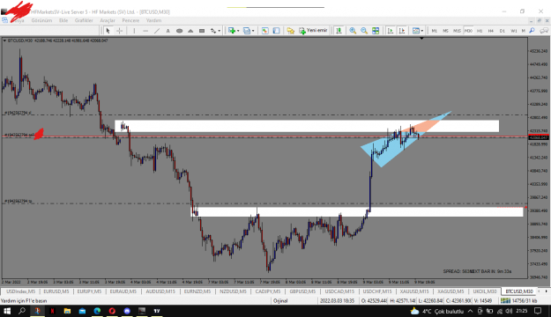This screenshot has width=551, height=317.
Task: Select the rectangle drawing tool
Action: coord(202,31)
